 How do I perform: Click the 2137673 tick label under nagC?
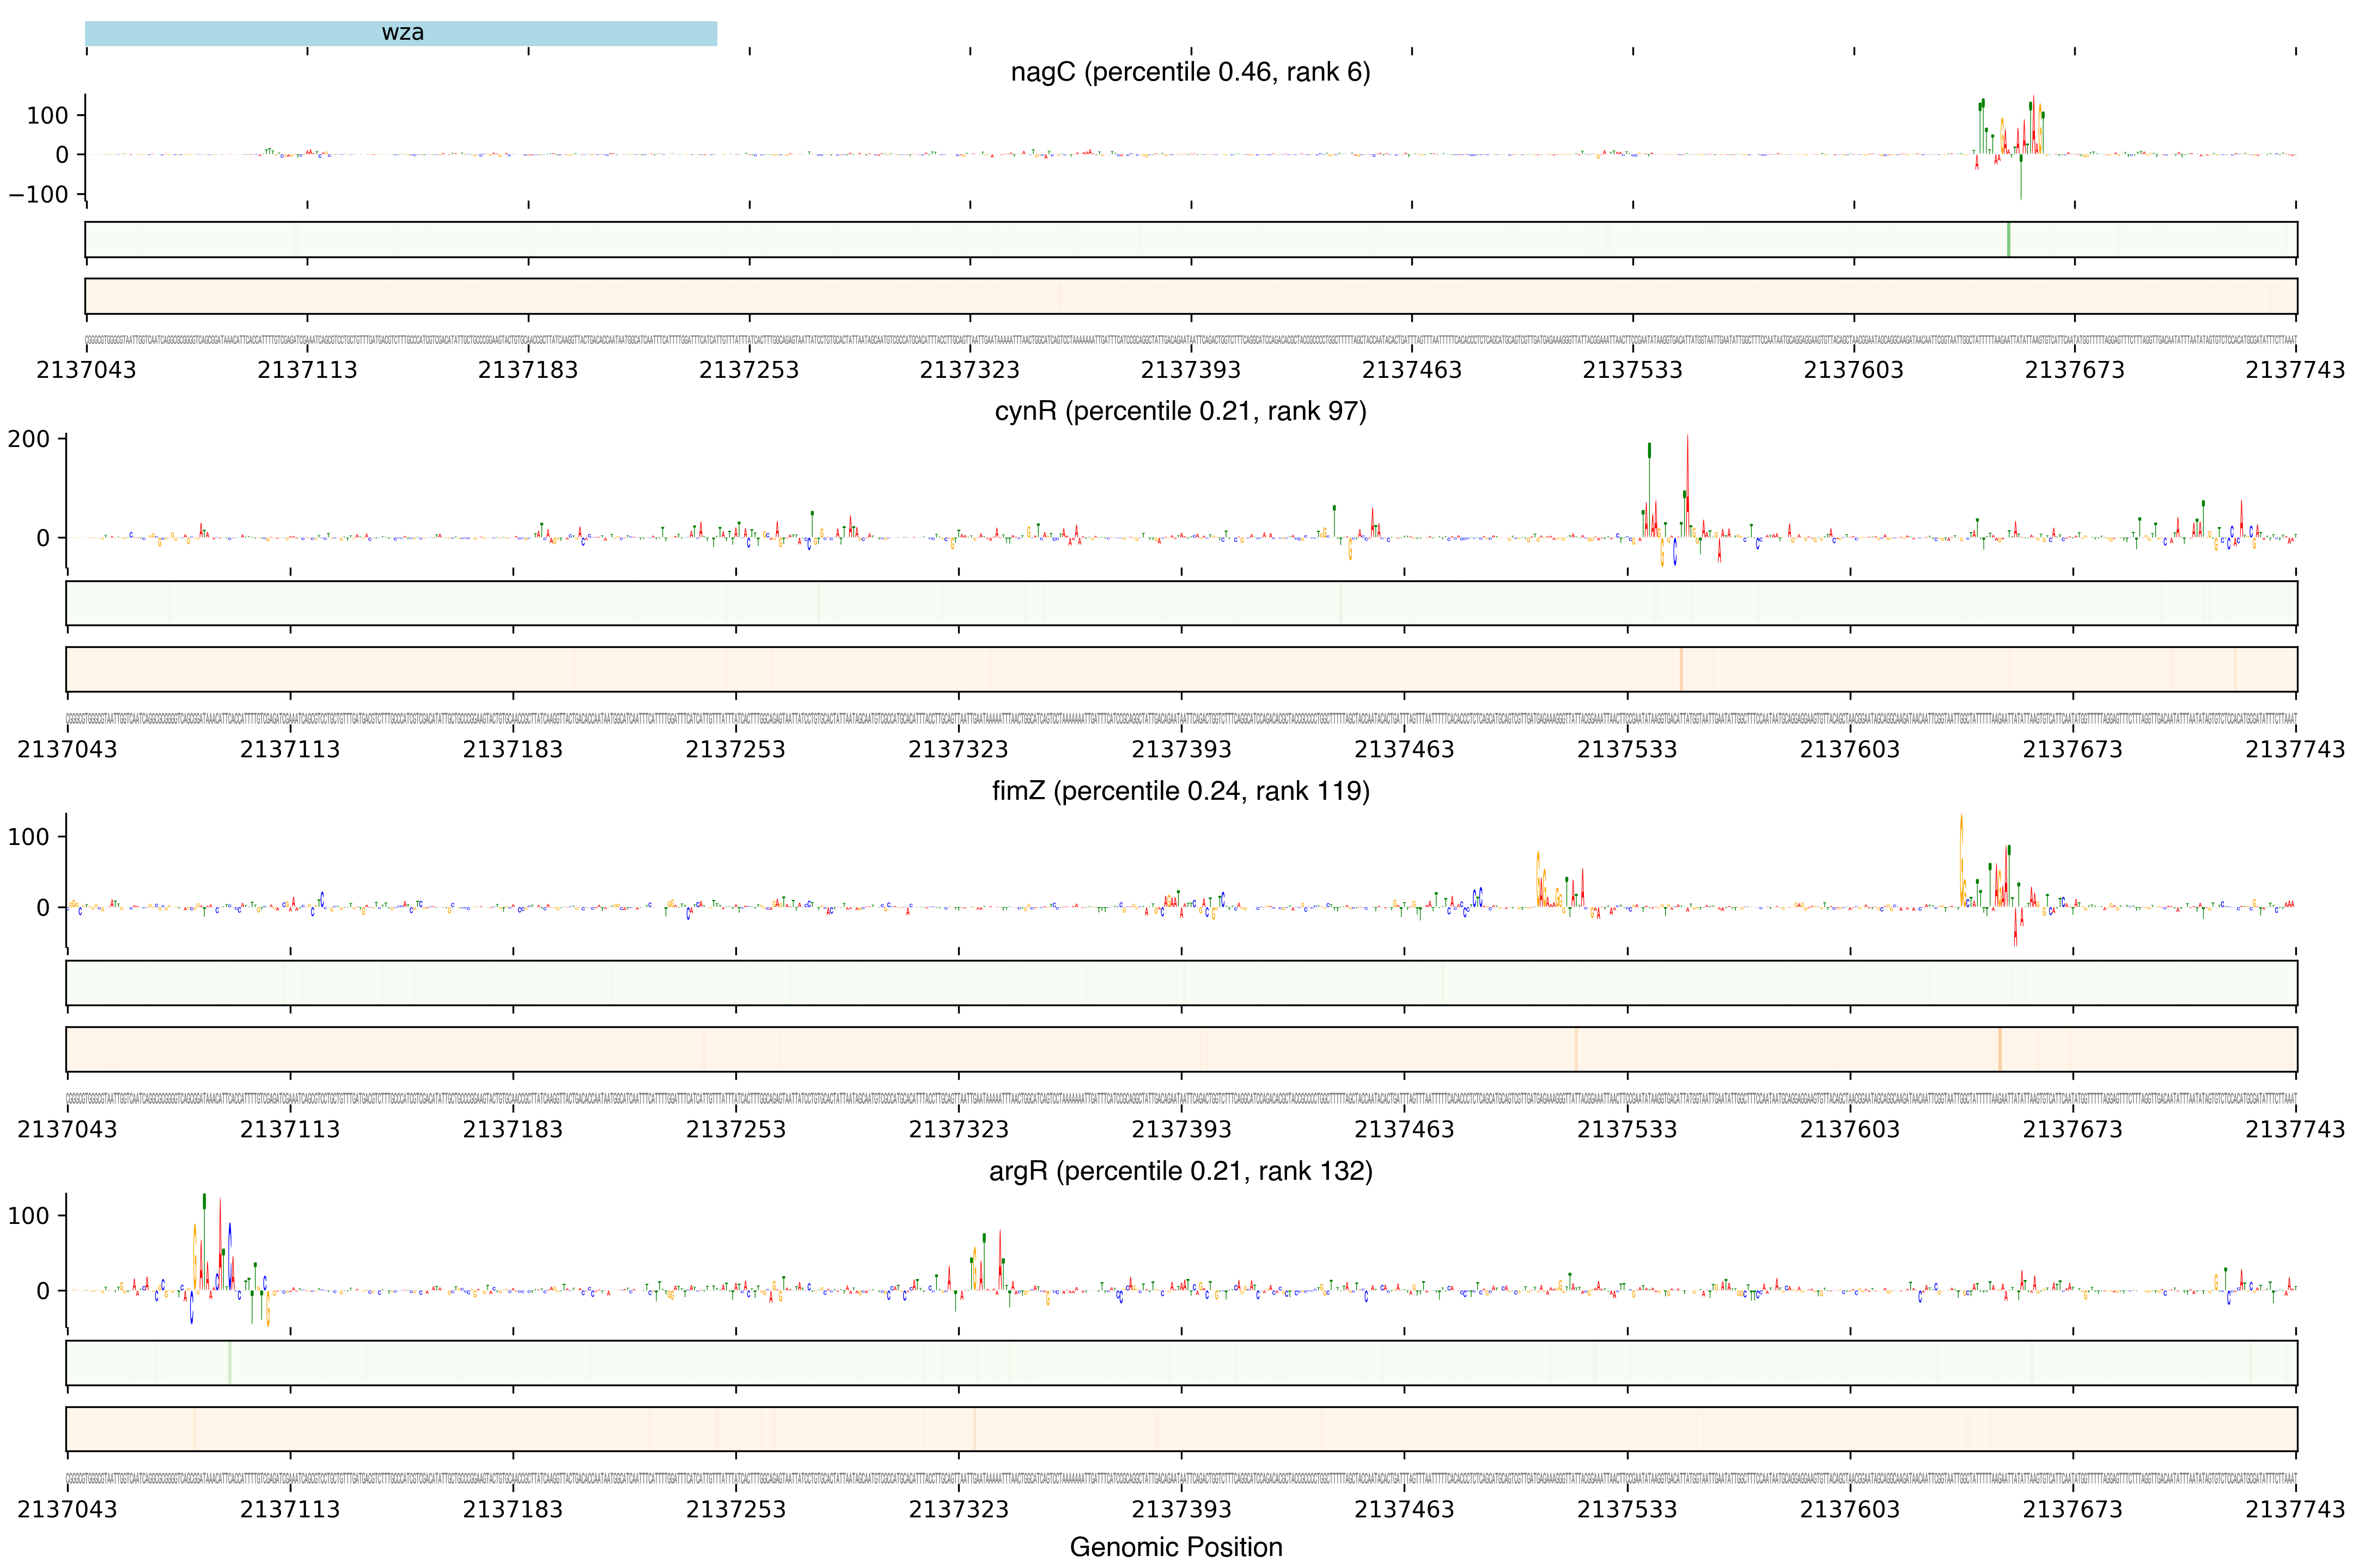[x=2074, y=370]
